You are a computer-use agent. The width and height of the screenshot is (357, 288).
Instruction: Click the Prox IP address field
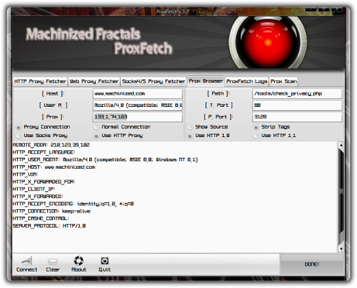[x=137, y=117]
